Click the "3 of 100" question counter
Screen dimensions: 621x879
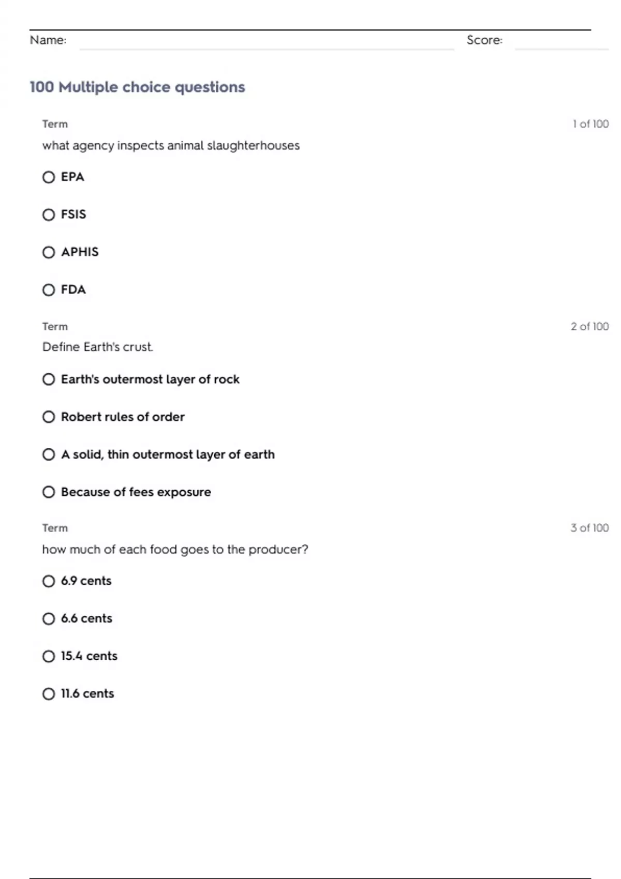click(x=589, y=528)
